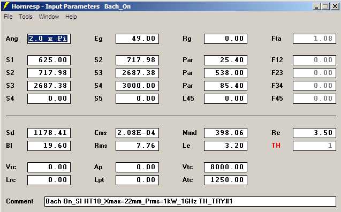
Task: Select the Par field with 25.40
Action: coord(225,60)
